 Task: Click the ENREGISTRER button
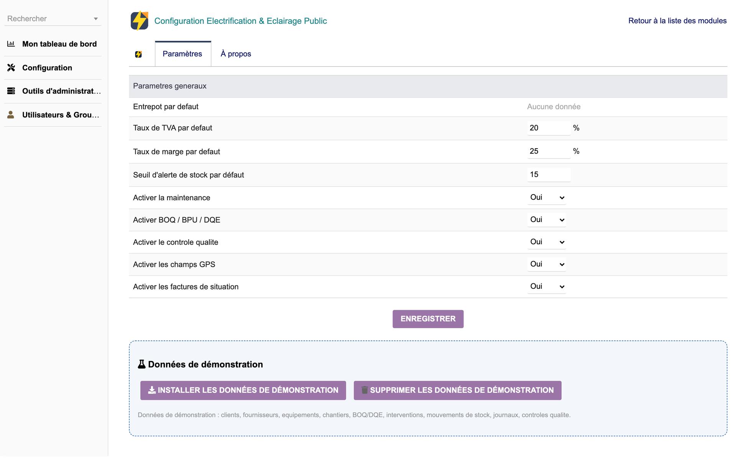428,319
